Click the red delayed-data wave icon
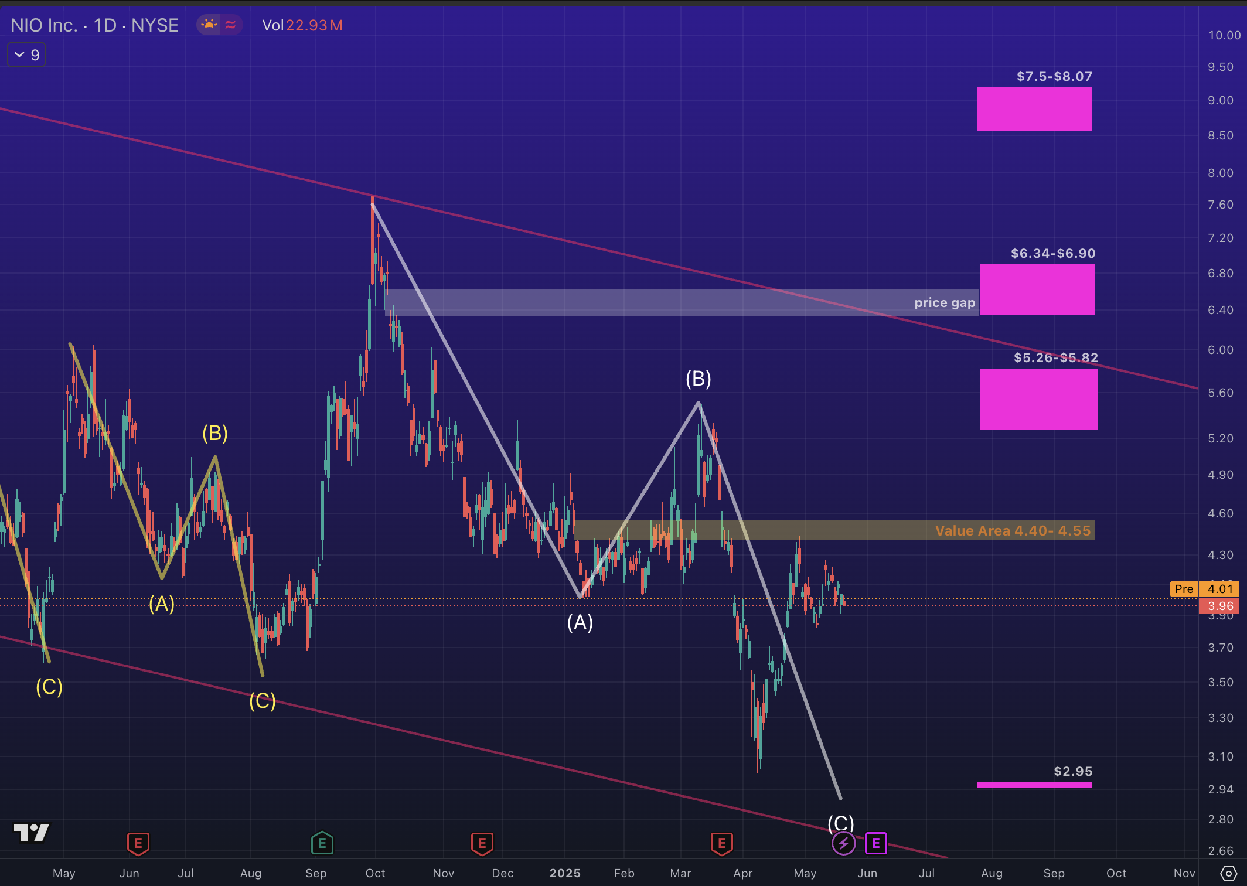1247x886 pixels. (230, 25)
